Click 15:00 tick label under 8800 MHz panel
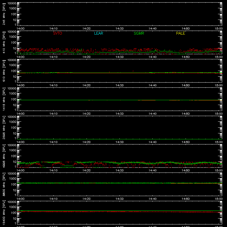227x227 pixels. [x=218, y=199]
